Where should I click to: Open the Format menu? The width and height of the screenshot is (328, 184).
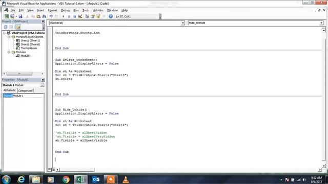[x=52, y=10]
